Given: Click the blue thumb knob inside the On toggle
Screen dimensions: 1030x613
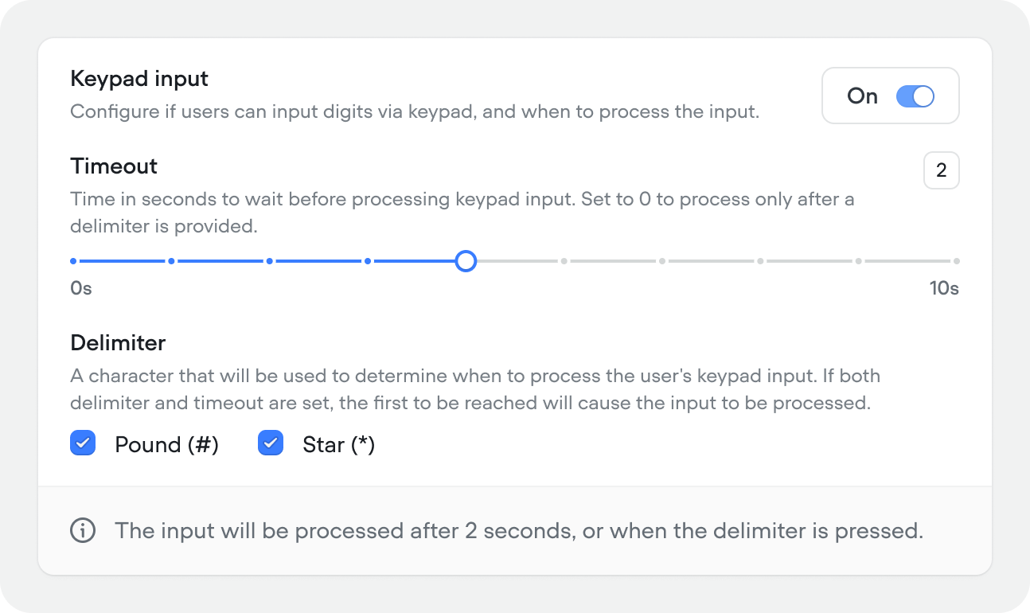Looking at the screenshot, I should coord(924,96).
